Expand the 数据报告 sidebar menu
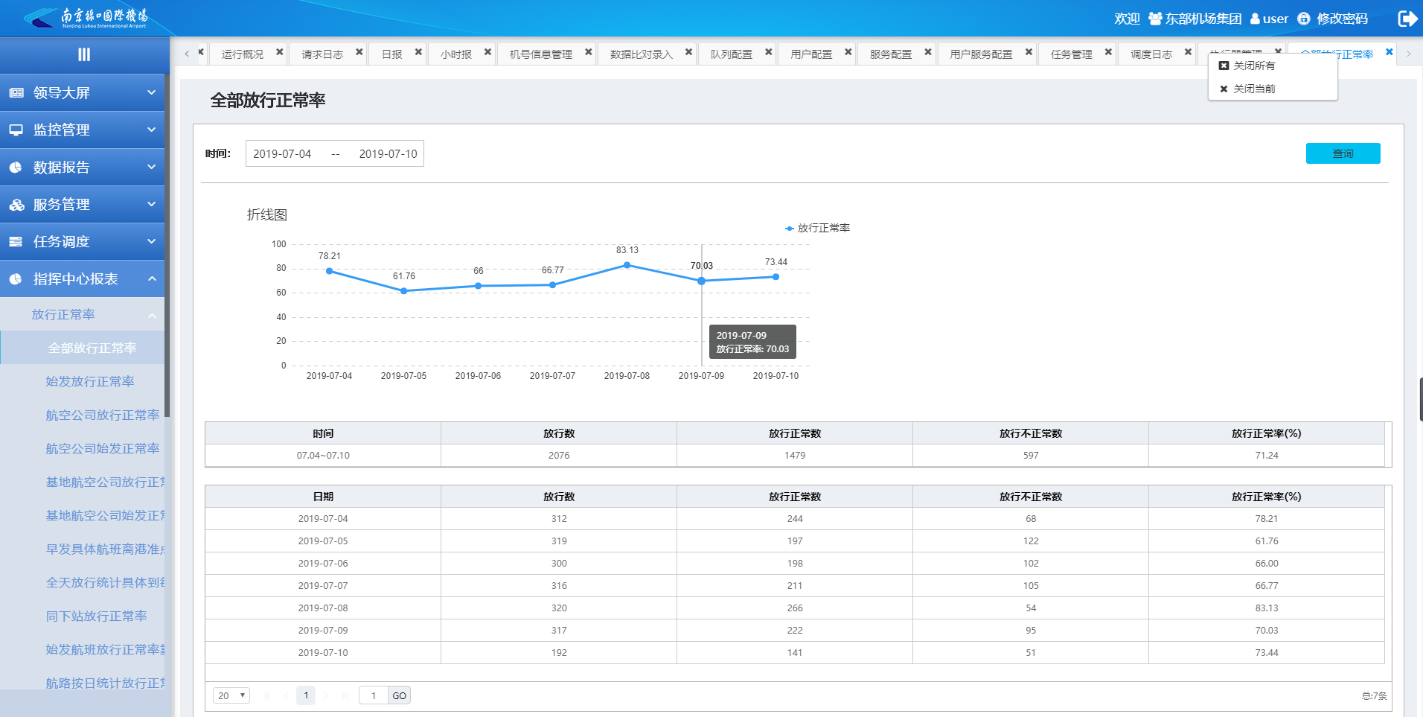The height and width of the screenshot is (717, 1423). (82, 168)
